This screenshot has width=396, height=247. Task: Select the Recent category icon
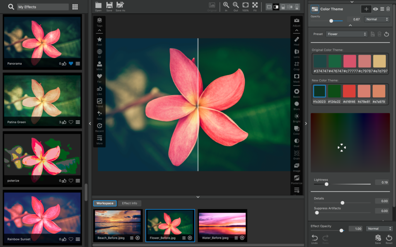click(99, 127)
